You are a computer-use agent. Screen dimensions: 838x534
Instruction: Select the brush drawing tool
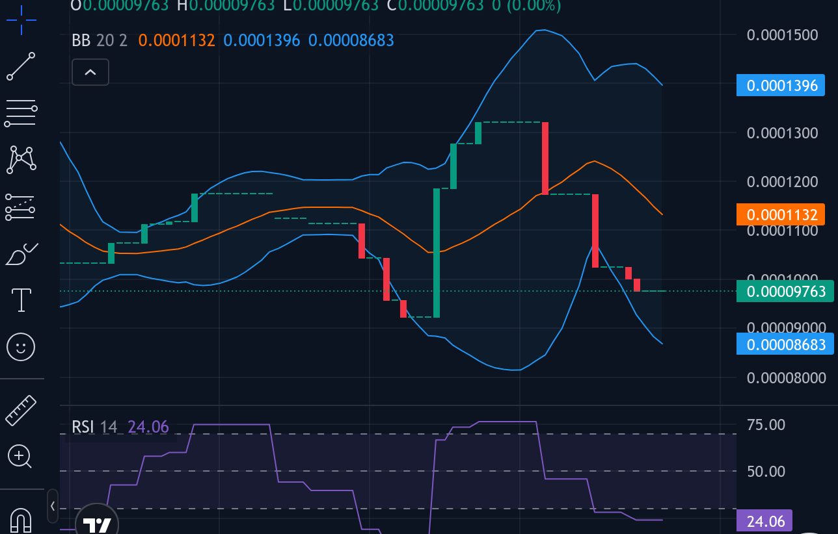pyautogui.click(x=21, y=253)
